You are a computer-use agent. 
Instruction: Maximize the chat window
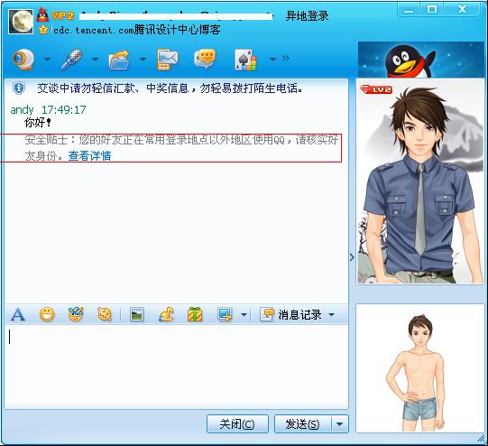(x=432, y=9)
